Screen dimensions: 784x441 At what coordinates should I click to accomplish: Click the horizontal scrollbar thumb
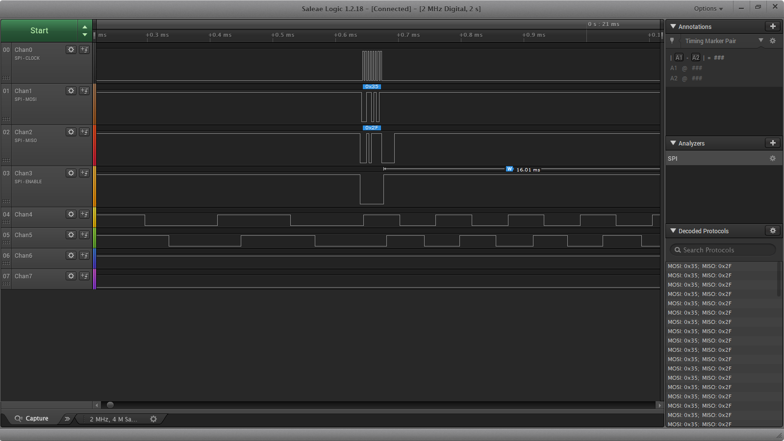point(110,405)
